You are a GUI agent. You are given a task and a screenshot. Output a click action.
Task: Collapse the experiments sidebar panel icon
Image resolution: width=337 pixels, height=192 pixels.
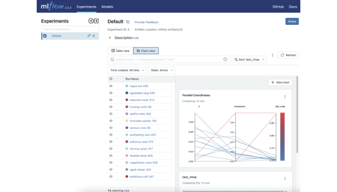tap(97, 21)
